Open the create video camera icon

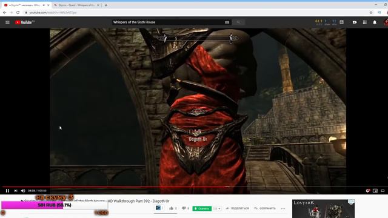click(355, 22)
